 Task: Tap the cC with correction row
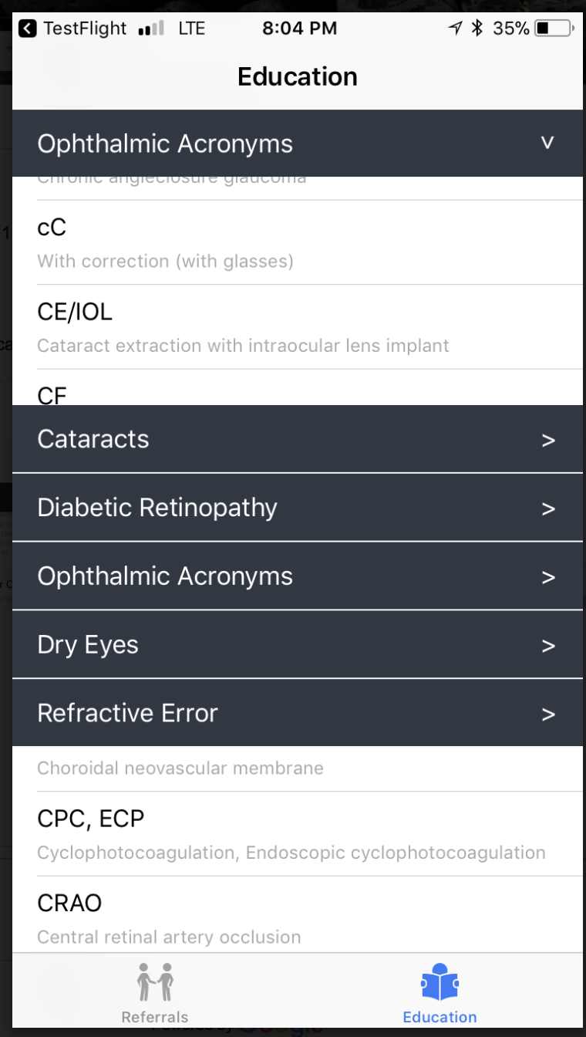(x=297, y=242)
